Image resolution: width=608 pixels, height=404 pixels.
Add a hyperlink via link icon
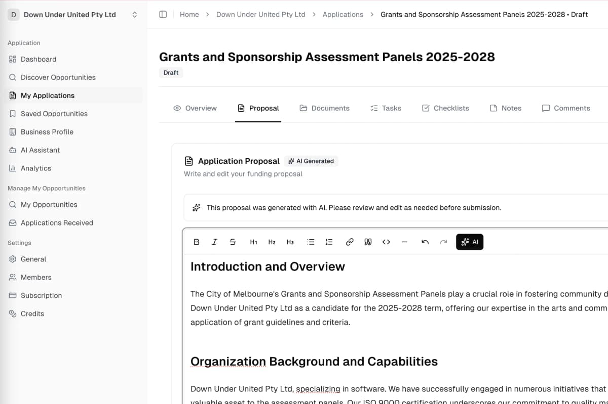(x=350, y=242)
